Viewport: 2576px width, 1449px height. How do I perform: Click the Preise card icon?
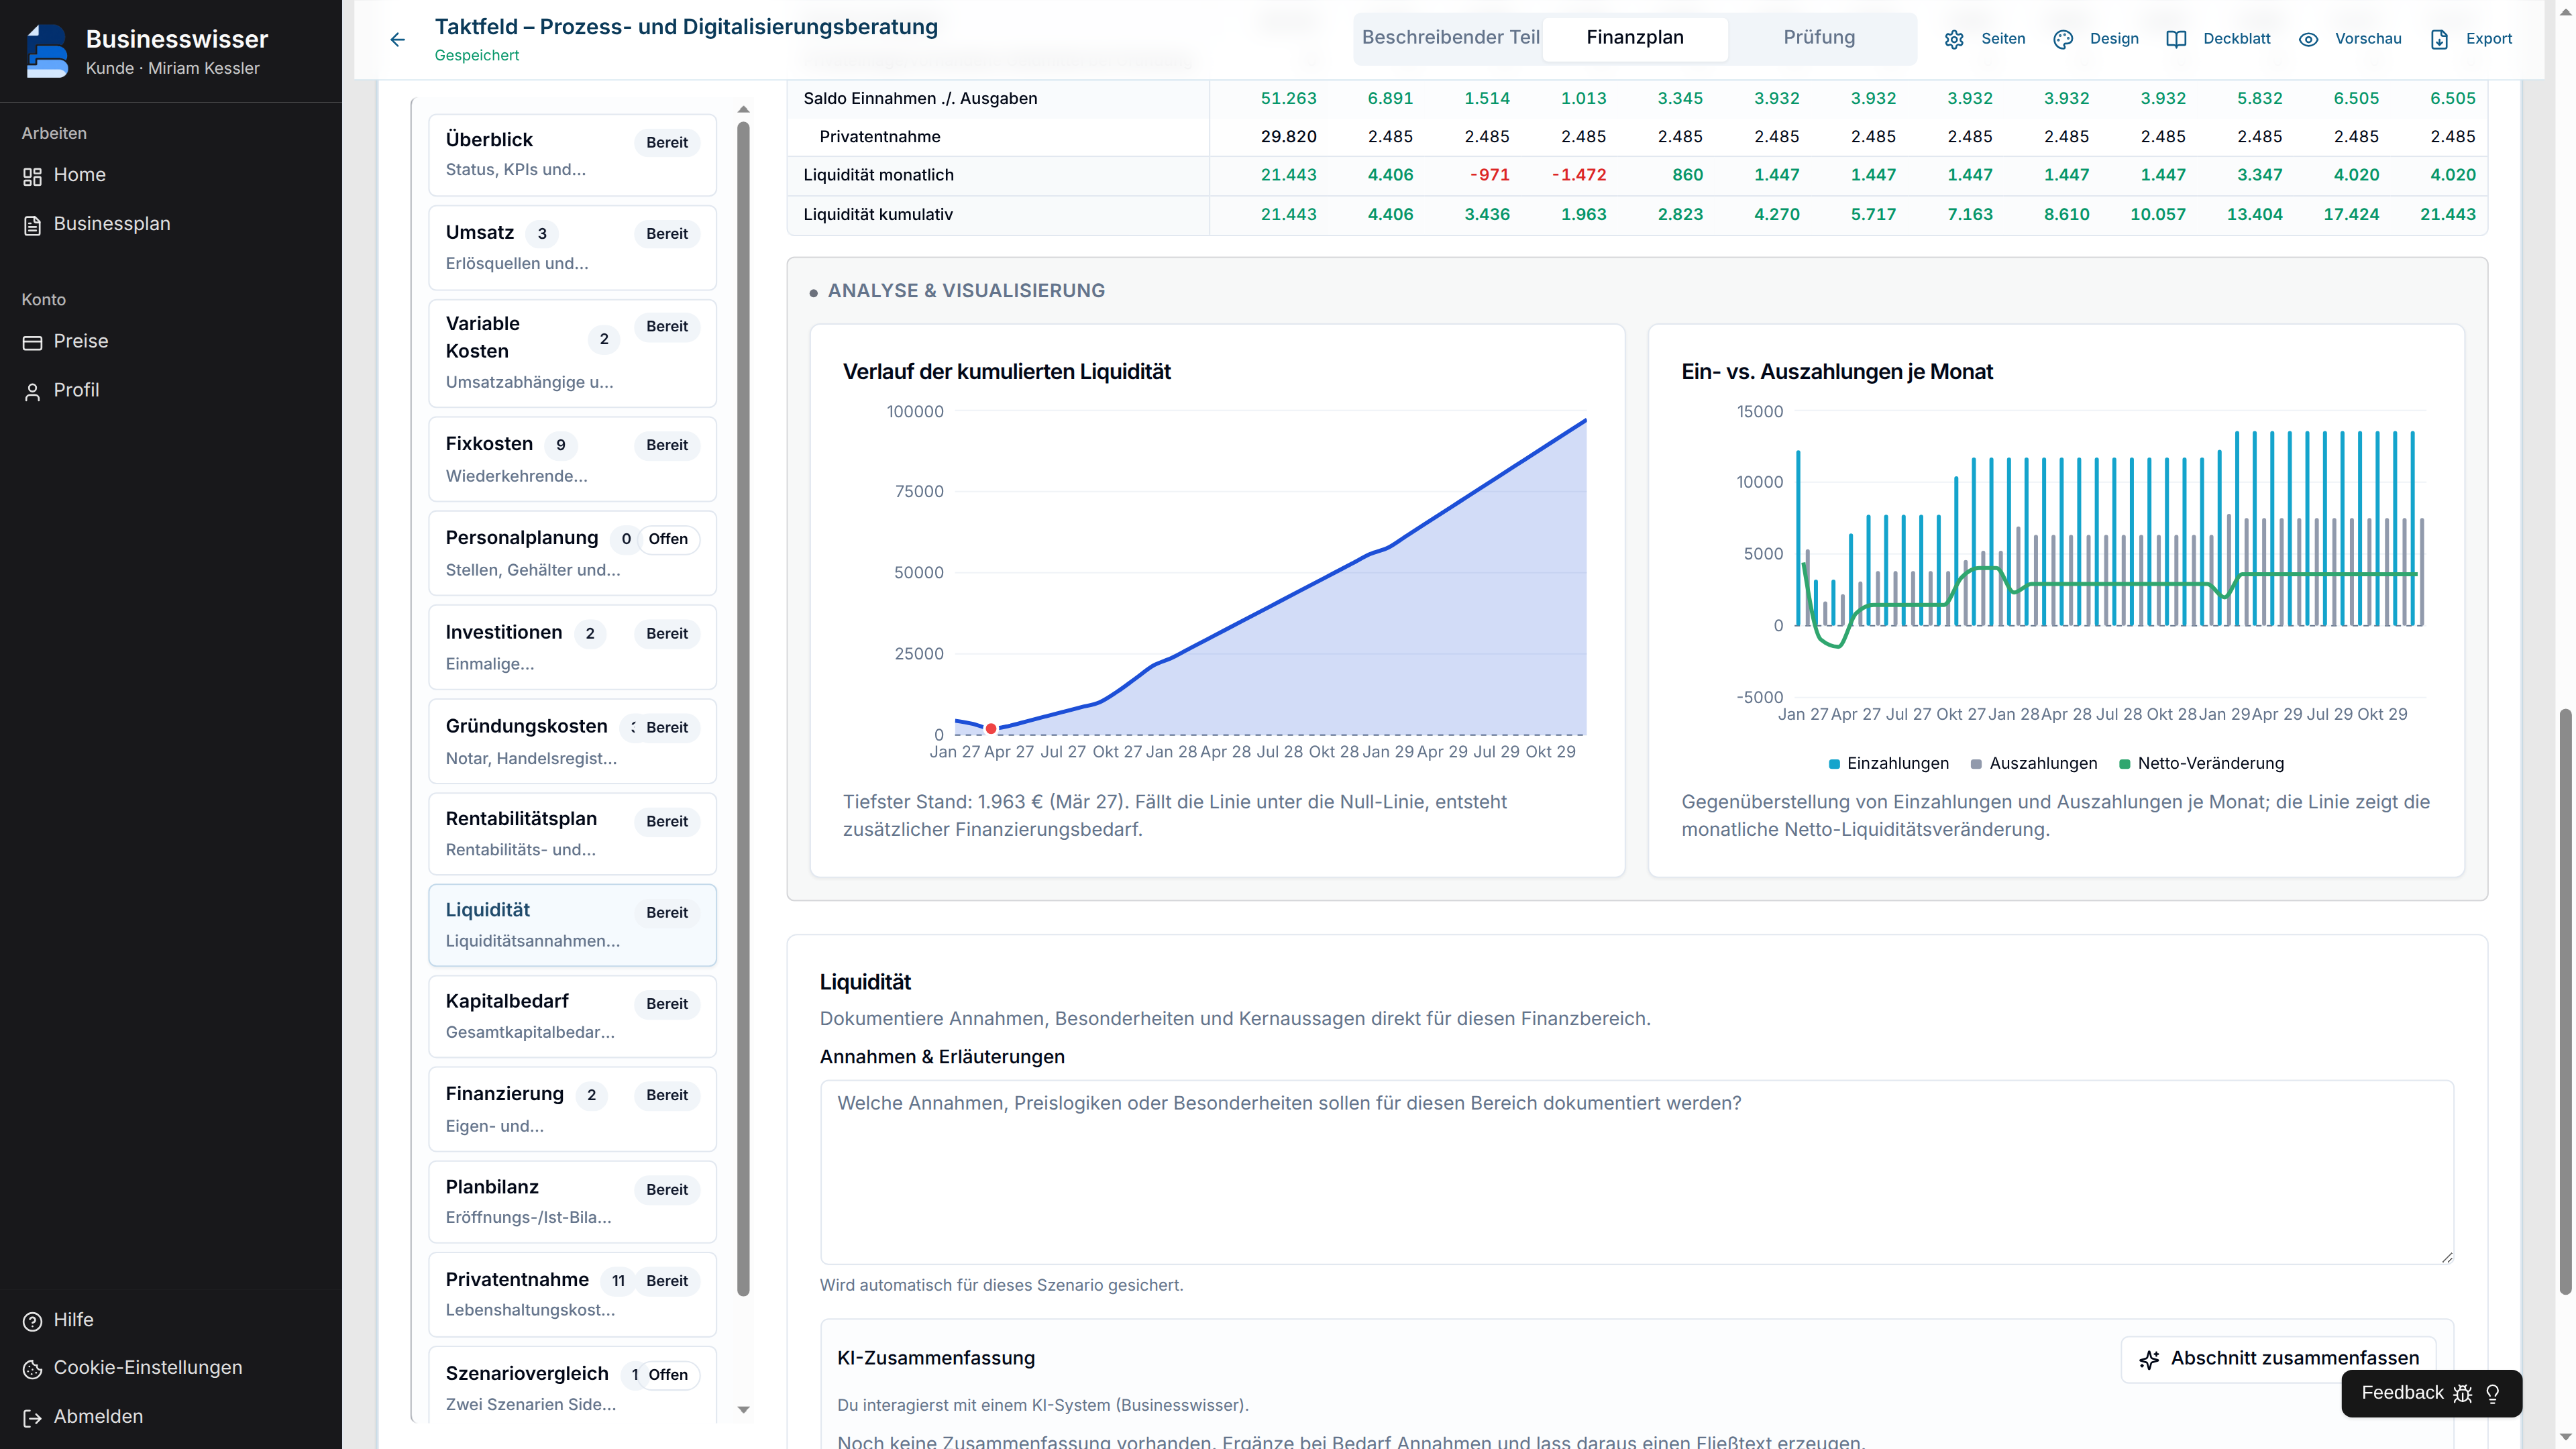32,342
